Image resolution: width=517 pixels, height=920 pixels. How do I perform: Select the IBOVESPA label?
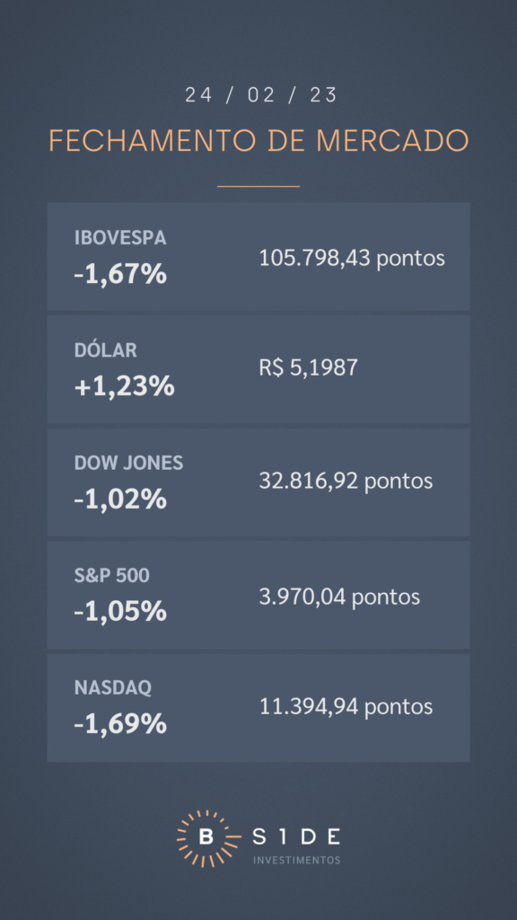tap(120, 237)
